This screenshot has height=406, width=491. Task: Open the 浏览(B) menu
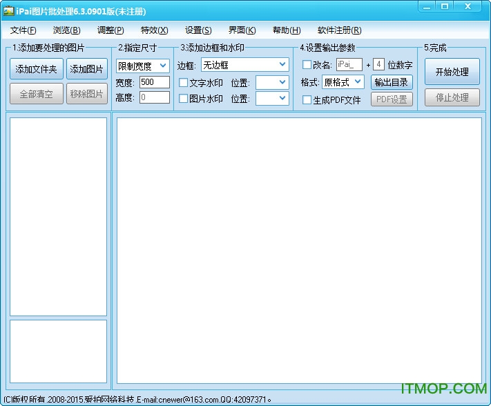coord(67,30)
